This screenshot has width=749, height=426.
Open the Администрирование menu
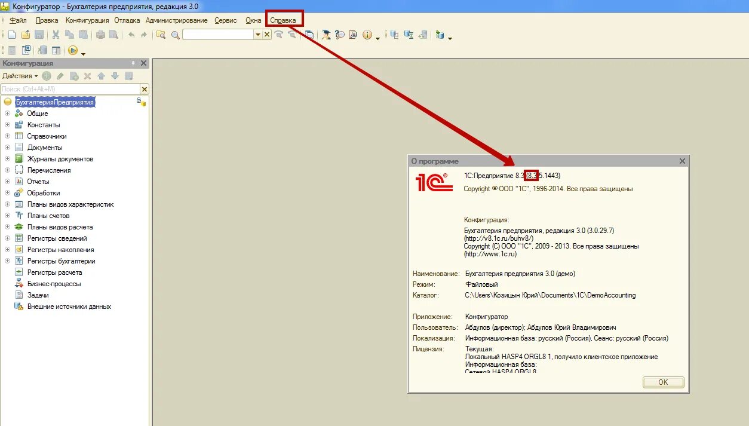(x=177, y=20)
